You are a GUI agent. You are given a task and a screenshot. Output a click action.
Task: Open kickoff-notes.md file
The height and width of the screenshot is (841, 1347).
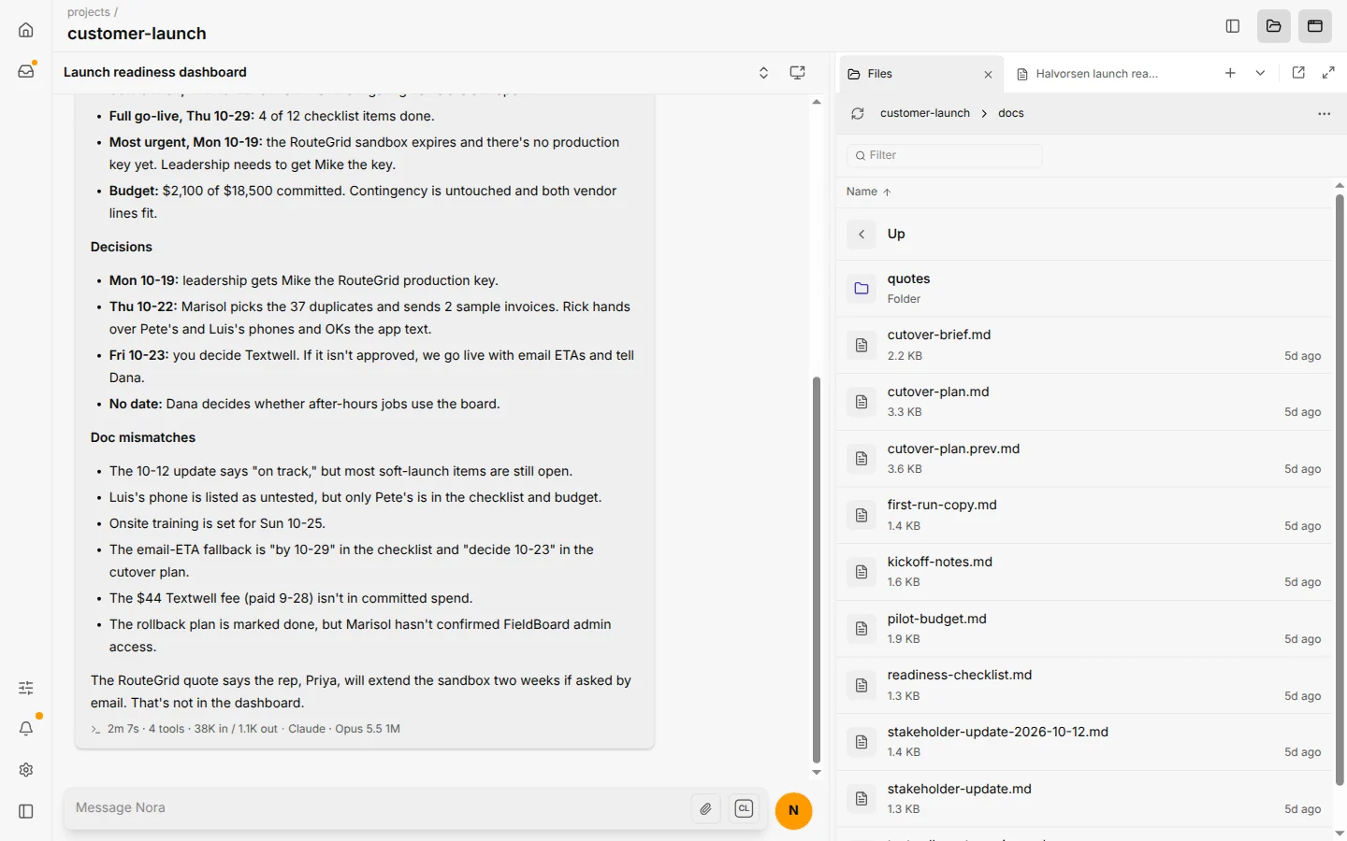pyautogui.click(x=1085, y=572)
